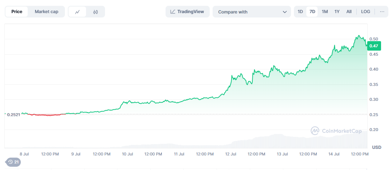Set chart range to 1M
The width and height of the screenshot is (392, 170).
325,12
